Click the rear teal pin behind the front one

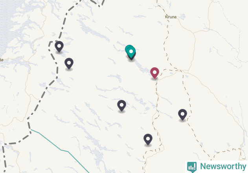[127, 48]
